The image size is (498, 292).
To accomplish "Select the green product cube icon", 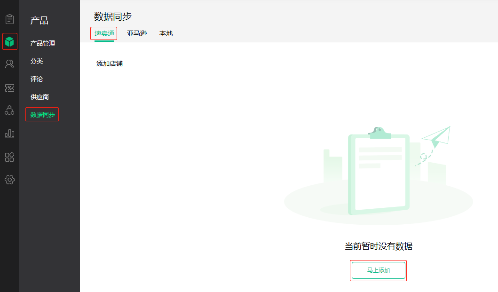I will tap(9, 41).
